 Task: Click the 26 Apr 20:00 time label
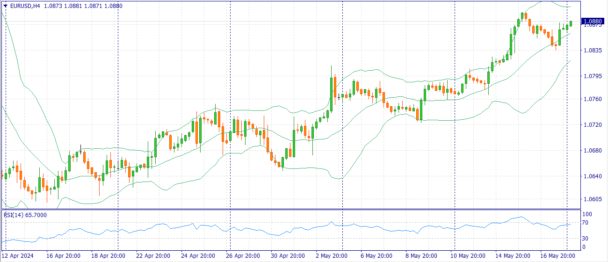point(243,256)
